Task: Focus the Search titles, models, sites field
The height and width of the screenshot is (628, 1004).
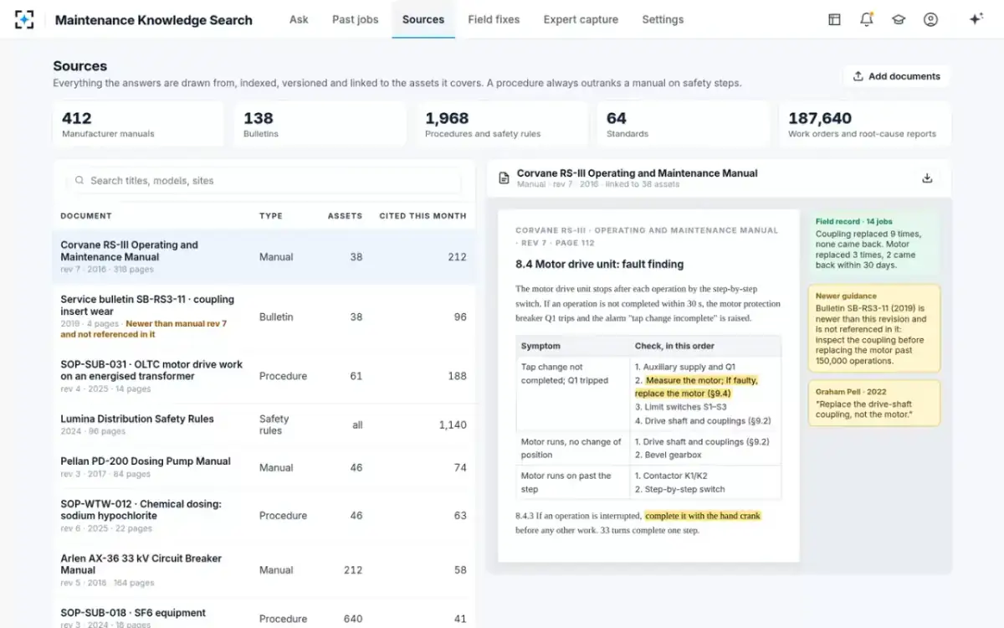Action: click(264, 180)
